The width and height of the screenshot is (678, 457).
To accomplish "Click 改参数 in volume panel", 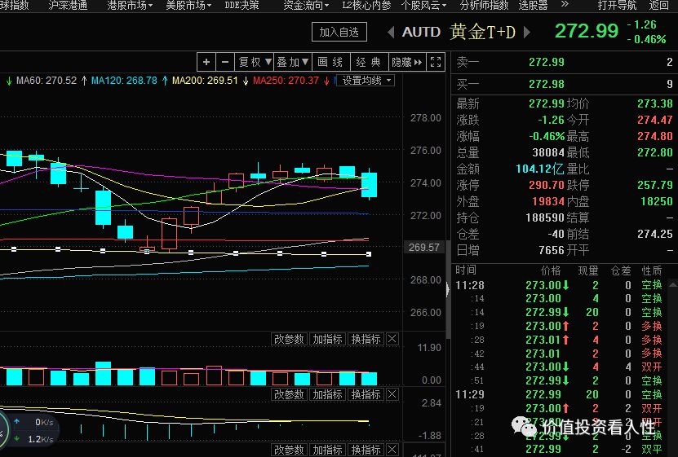I will click(x=290, y=339).
